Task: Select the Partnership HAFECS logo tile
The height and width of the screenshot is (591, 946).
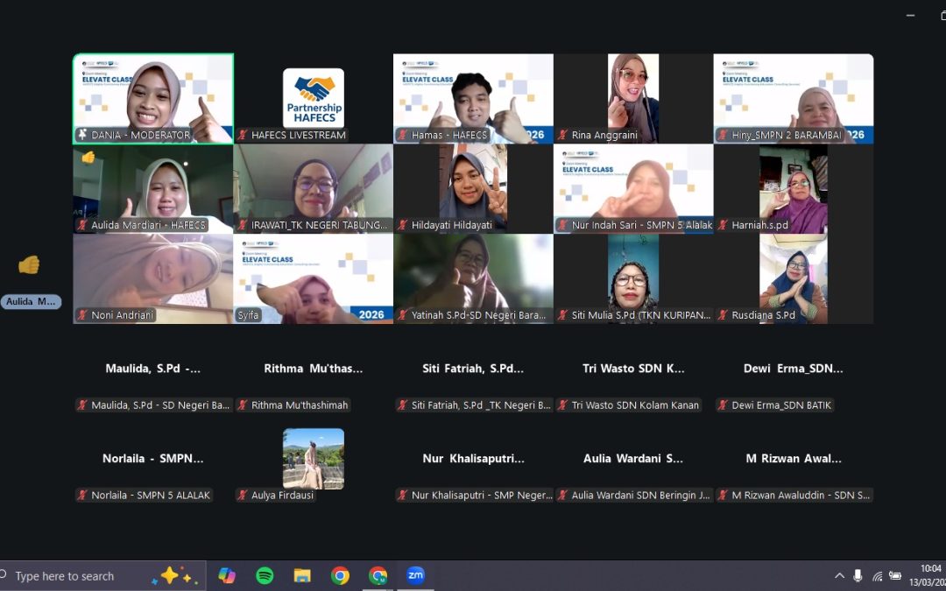Action: [x=314, y=98]
